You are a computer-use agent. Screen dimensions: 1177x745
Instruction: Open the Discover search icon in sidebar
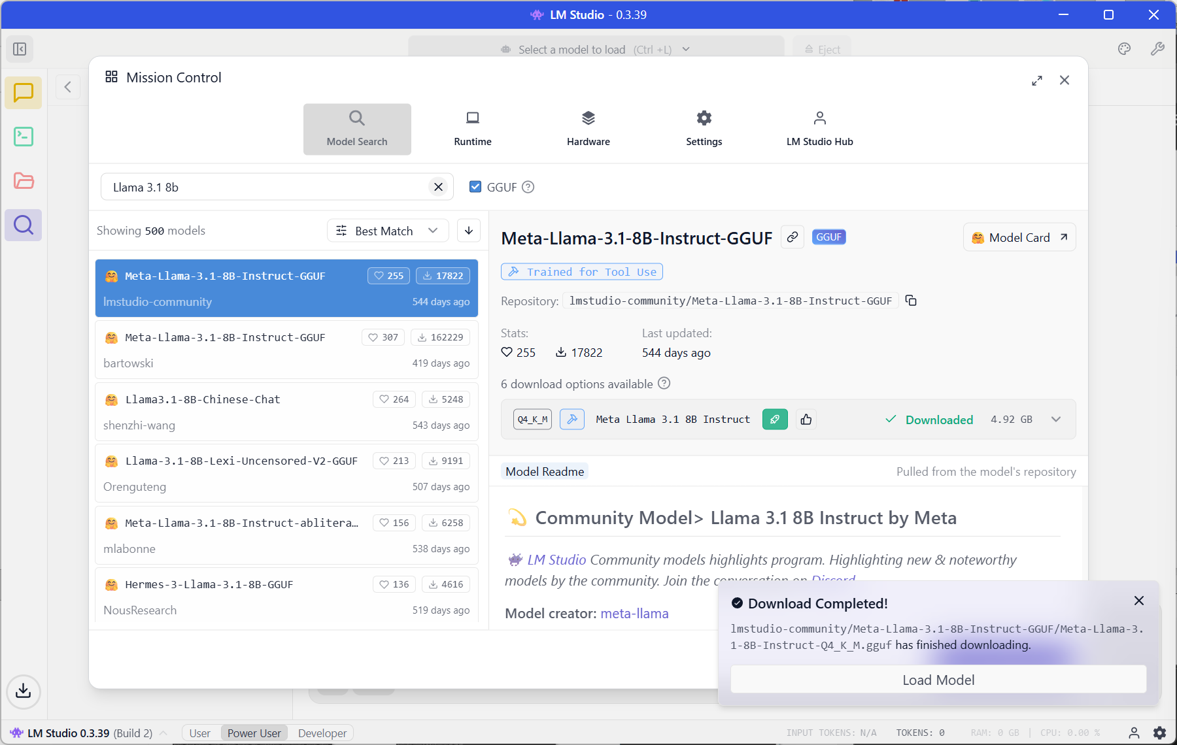coord(24,225)
